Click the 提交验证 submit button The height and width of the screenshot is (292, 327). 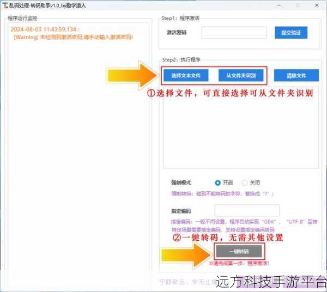291,33
